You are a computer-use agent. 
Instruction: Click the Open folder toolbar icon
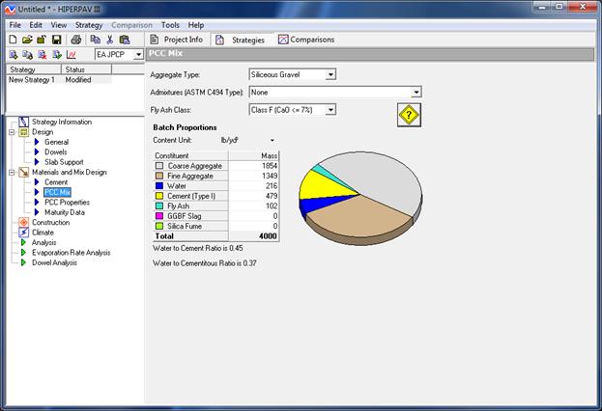pyautogui.click(x=27, y=40)
